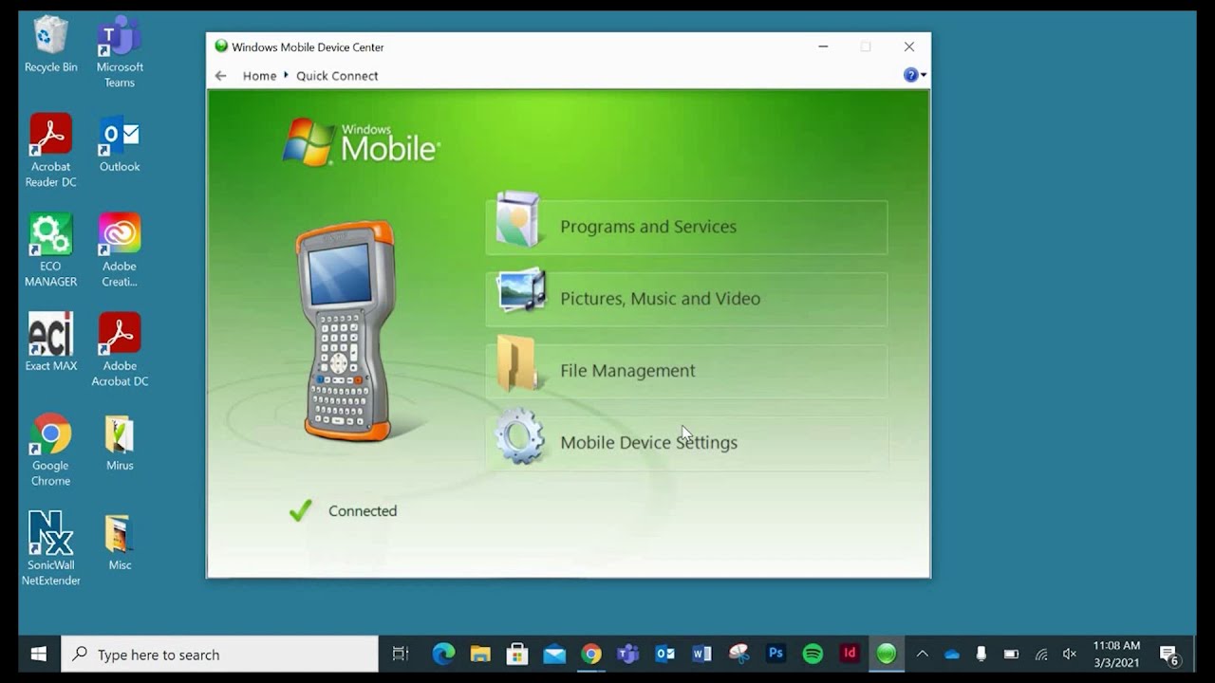1215x683 pixels.
Task: Select Quick Connect breadcrumb item
Action: (337, 76)
